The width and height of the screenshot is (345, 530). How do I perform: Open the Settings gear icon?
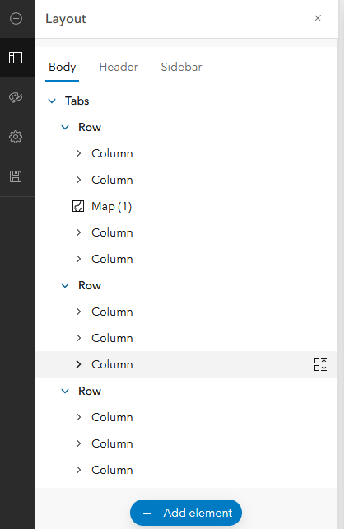point(16,137)
